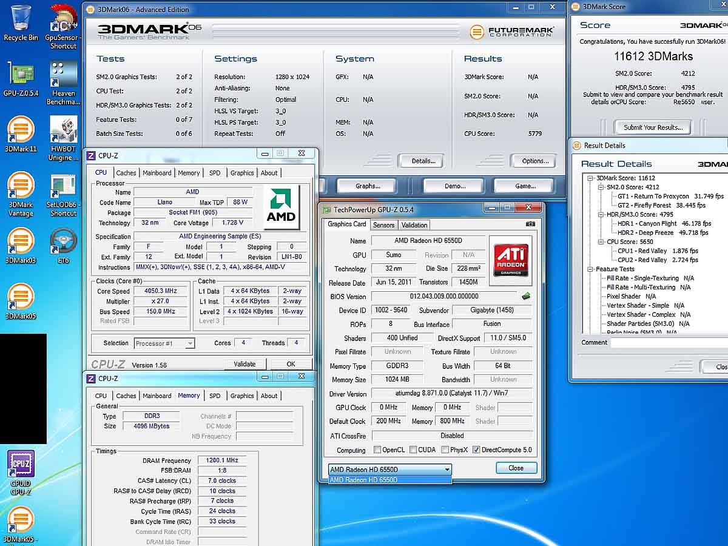This screenshot has height=546, width=728.
Task: Collapse the CPU Score tree node
Action: (x=601, y=242)
